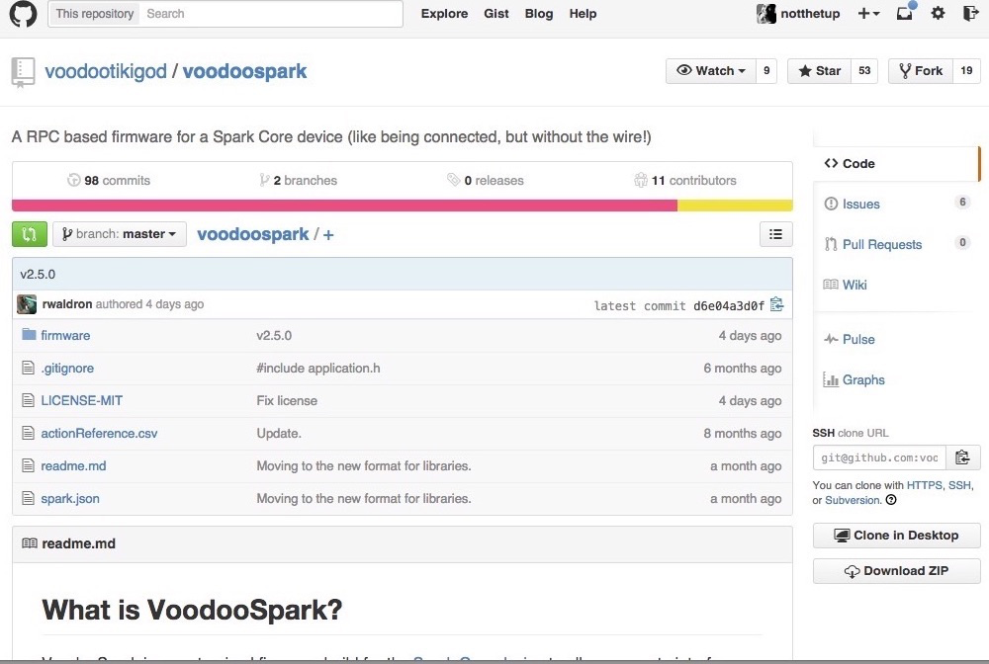The height and width of the screenshot is (664, 989).
Task: Toggle the file list view icon
Action: 775,234
